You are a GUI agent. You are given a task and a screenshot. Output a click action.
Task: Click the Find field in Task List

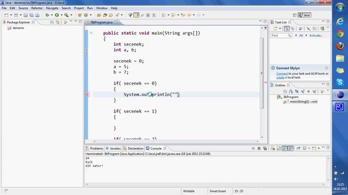281,36
